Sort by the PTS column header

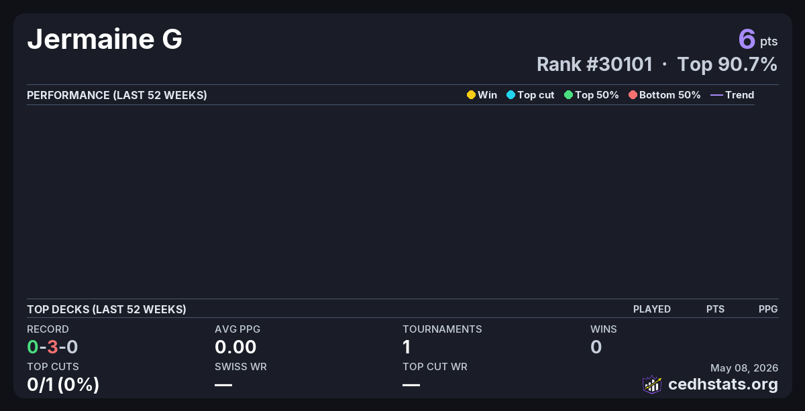715,309
